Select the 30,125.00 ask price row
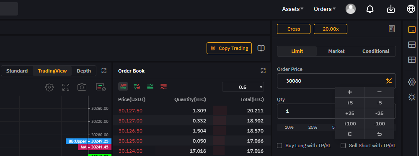419x156 pixels. pos(192,141)
